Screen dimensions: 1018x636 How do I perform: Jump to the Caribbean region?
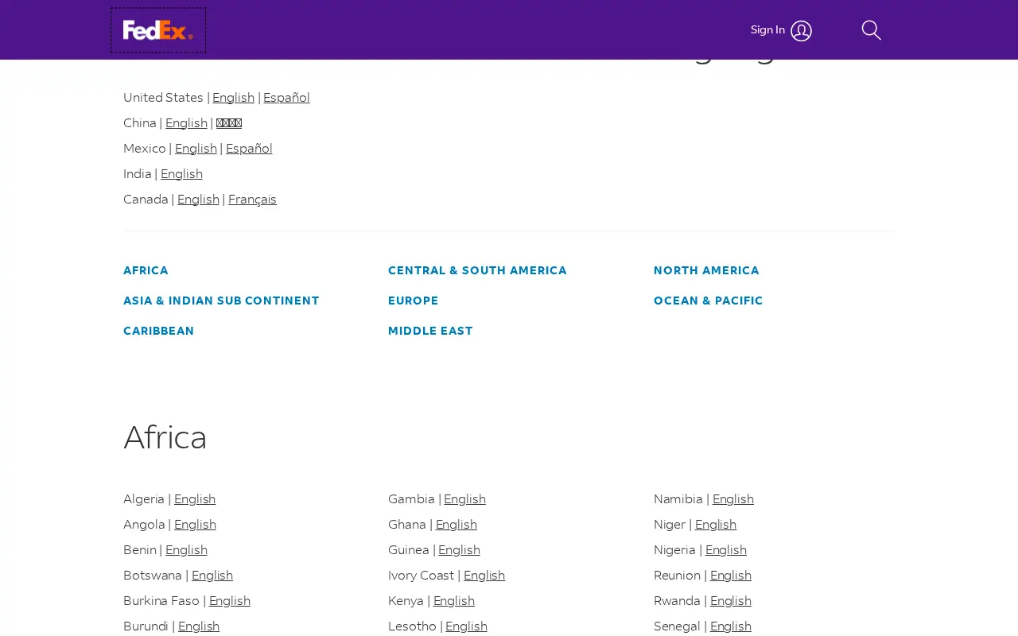[158, 331]
